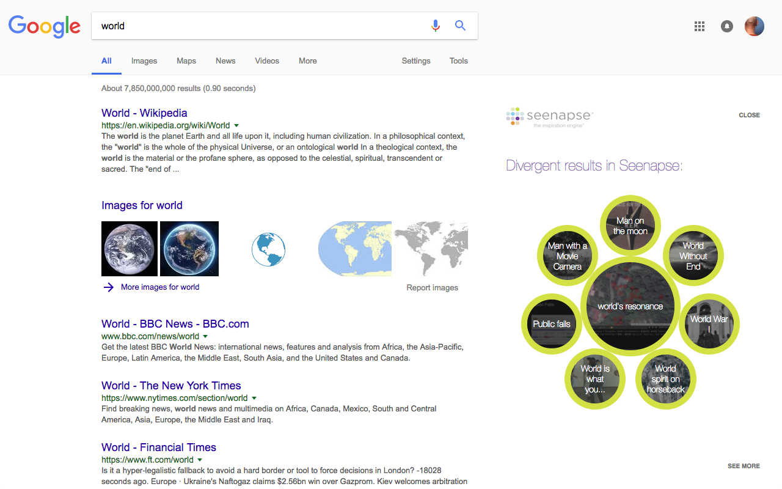Close the Seenapse results panel
Image resolution: width=782 pixels, height=489 pixels.
point(749,115)
